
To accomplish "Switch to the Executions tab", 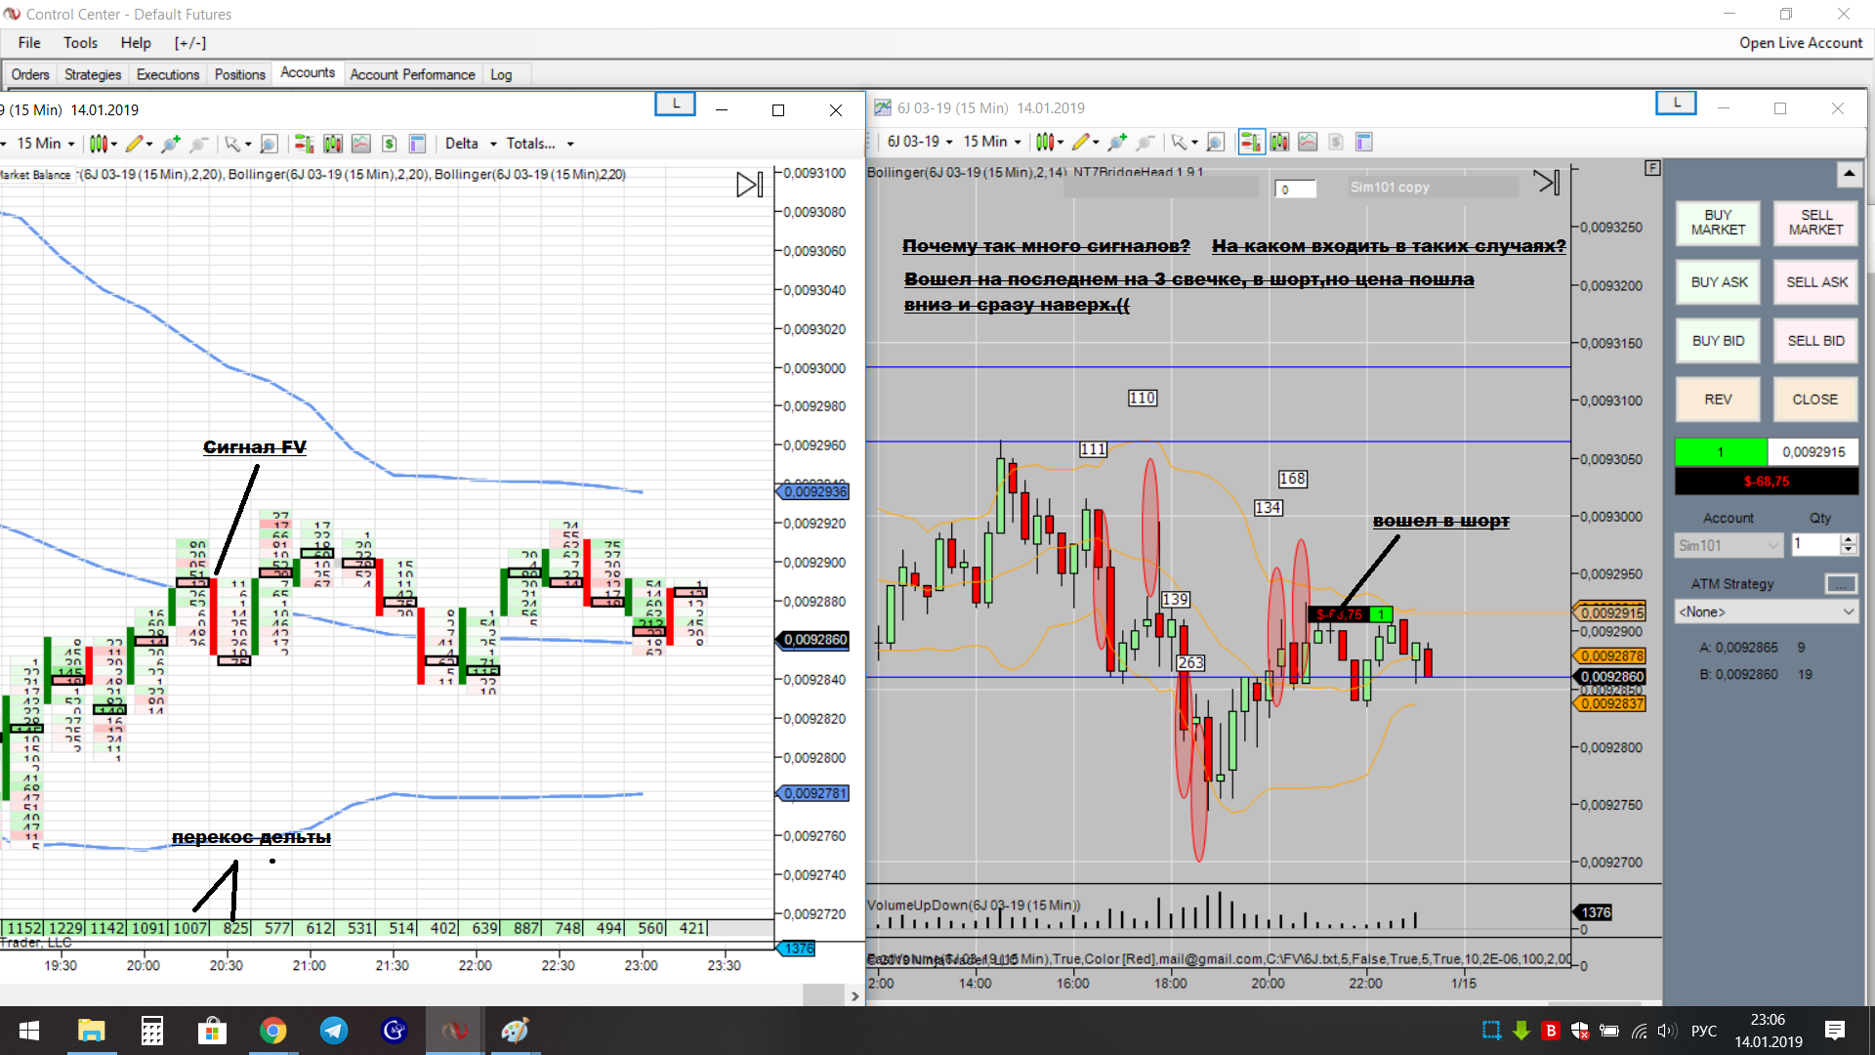I will (167, 74).
